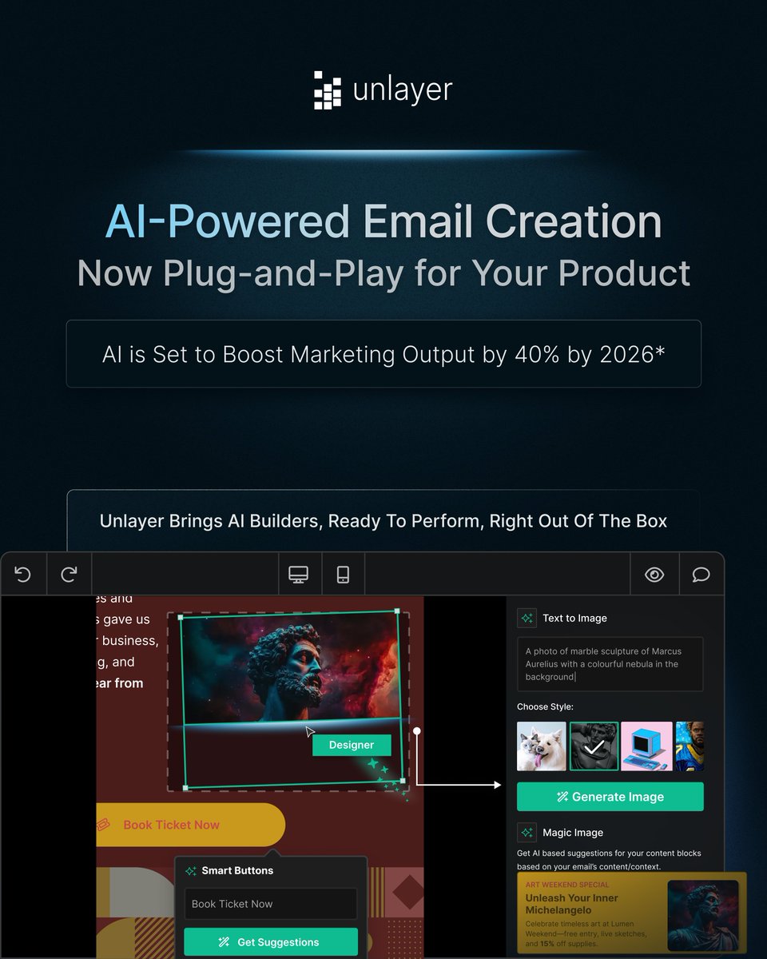Switch to desktop preview mode
Image resolution: width=767 pixels, height=959 pixels.
[299, 575]
